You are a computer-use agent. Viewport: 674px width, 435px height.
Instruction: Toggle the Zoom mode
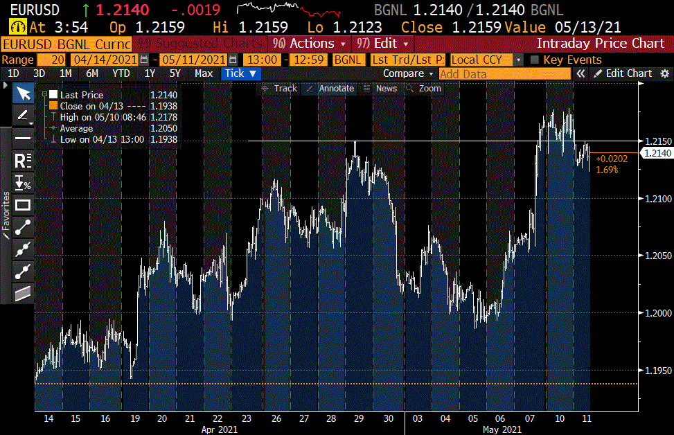point(424,89)
